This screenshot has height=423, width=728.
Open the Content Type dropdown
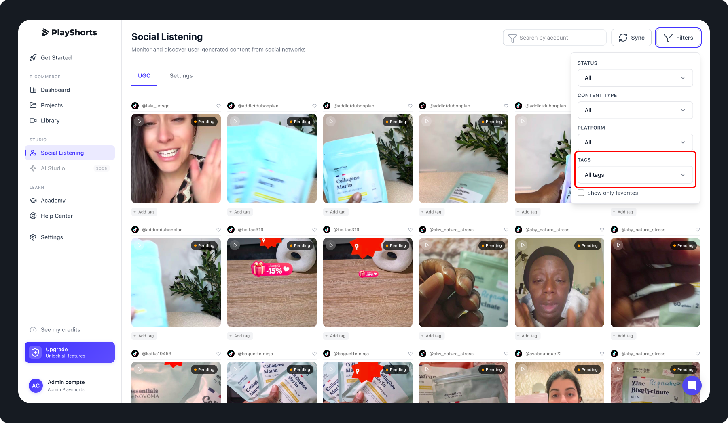(635, 110)
